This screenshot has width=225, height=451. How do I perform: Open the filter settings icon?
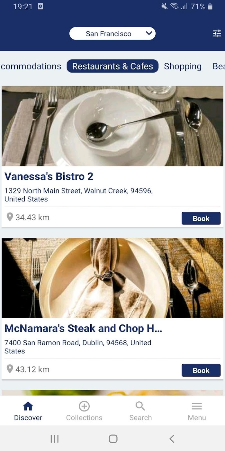(x=217, y=34)
